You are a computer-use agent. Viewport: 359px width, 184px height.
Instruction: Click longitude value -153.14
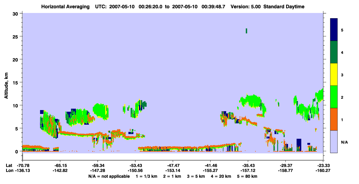tap(173, 171)
